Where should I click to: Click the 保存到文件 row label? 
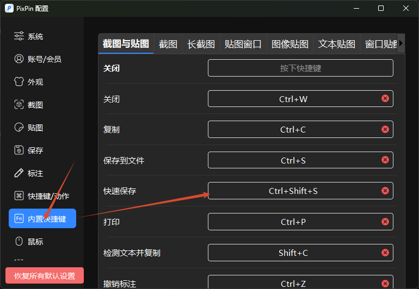pyautogui.click(x=124, y=161)
